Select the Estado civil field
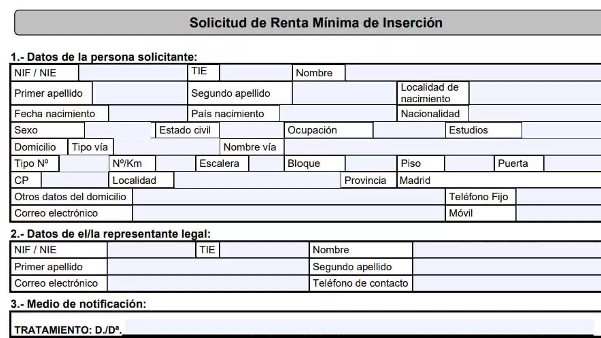Screen dimensions: 601x338 click(x=251, y=130)
